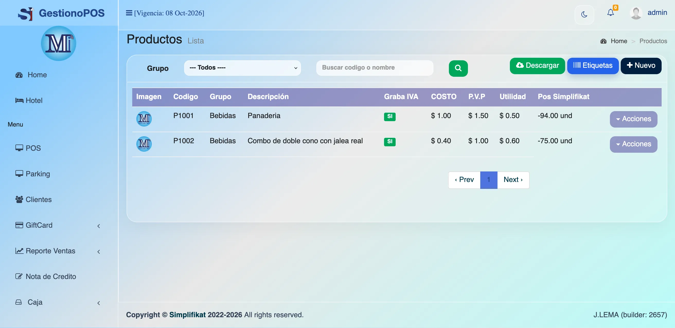
Task: Click the Etiquetas barcode button
Action: pos(593,66)
